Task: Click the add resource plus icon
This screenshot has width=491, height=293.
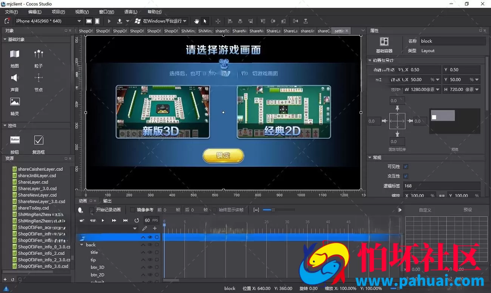Action: [x=5, y=279]
